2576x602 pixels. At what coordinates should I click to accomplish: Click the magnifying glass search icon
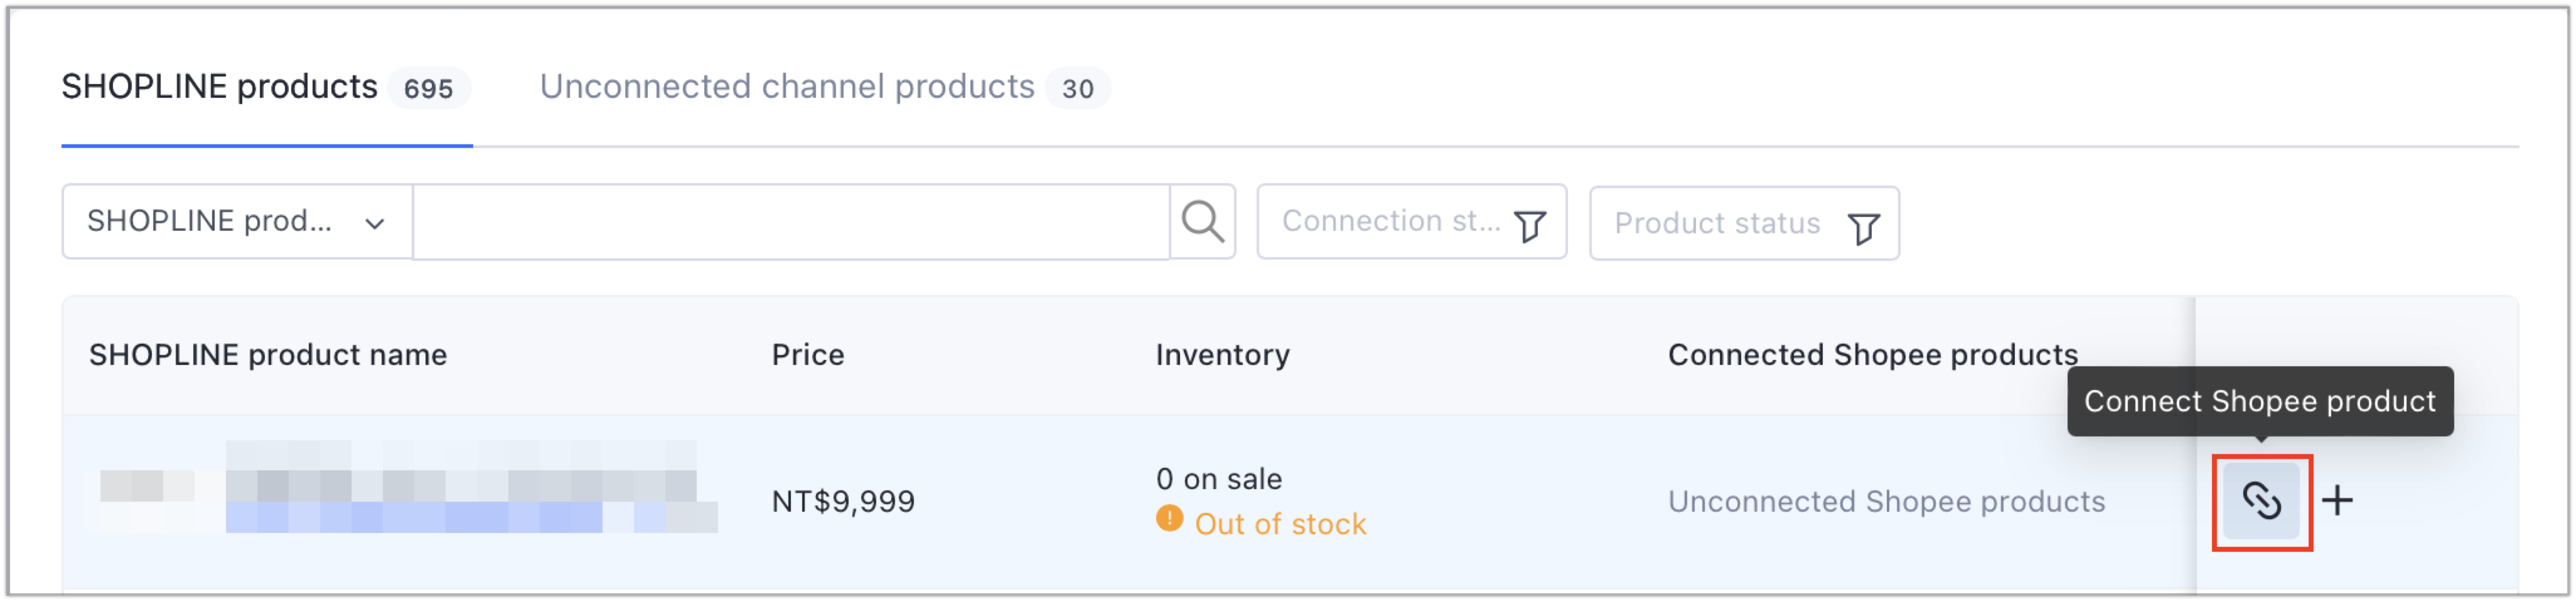click(1202, 221)
